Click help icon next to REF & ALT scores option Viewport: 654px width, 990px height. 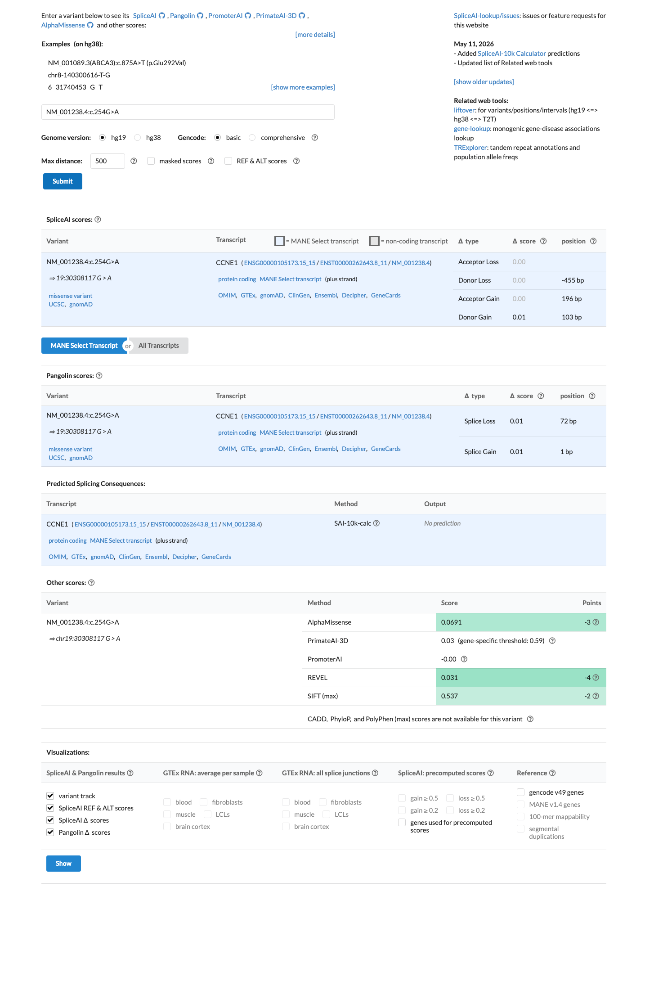click(x=296, y=161)
